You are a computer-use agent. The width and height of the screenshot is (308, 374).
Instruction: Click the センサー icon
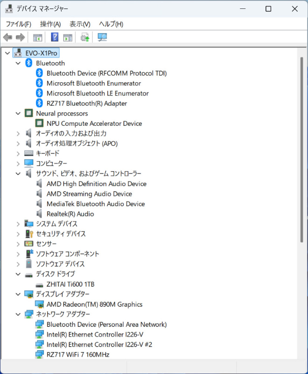tap(29, 244)
